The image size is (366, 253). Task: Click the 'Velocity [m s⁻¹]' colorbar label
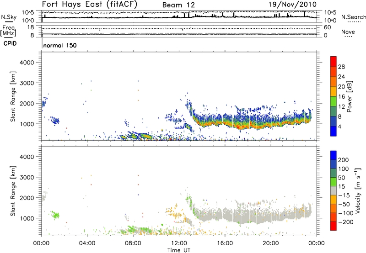[x=357, y=190]
